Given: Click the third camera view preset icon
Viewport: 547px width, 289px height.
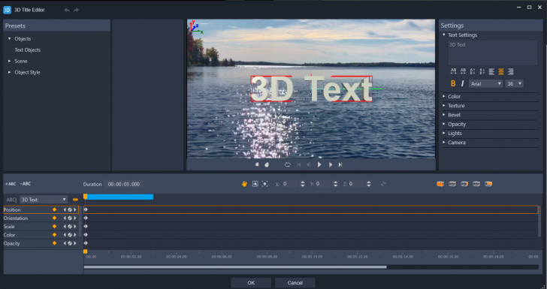Looking at the screenshot, I should click(464, 184).
